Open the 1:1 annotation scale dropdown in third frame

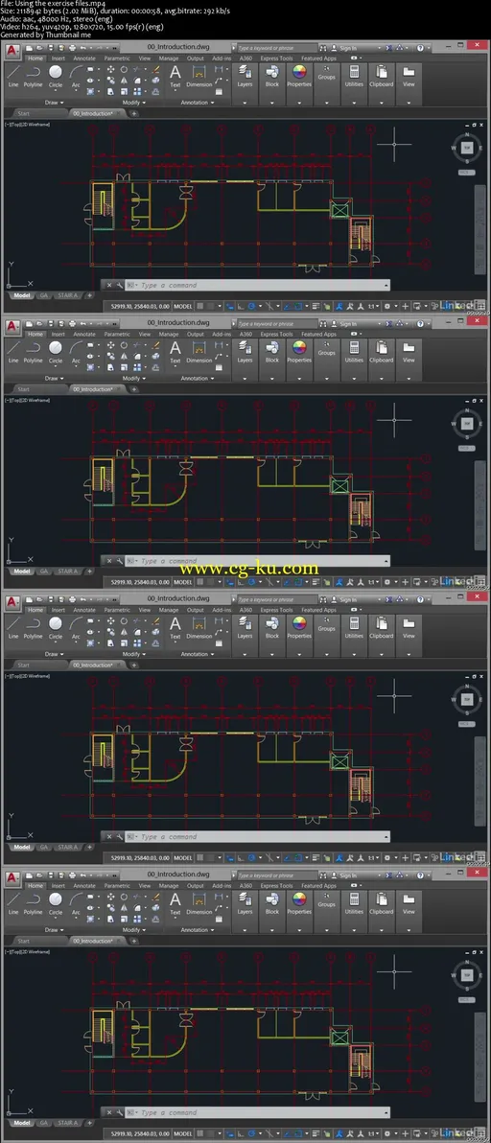(x=374, y=859)
